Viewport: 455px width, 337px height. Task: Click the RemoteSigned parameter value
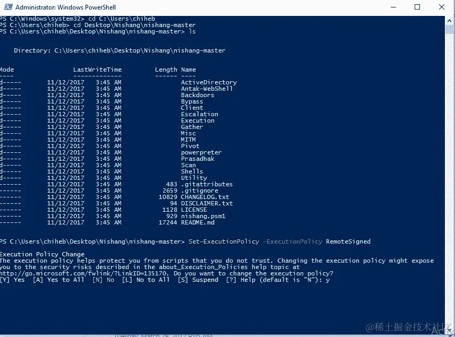(348, 241)
